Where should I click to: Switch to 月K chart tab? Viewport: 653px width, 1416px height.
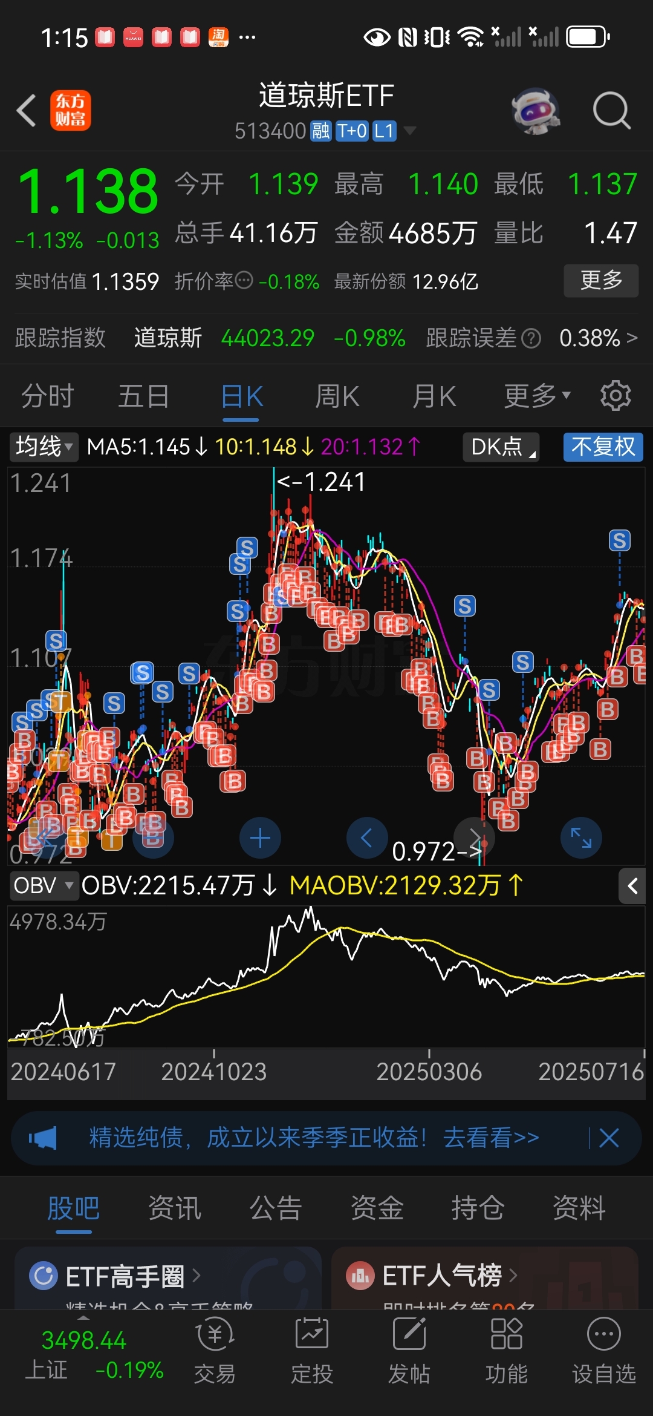[434, 396]
